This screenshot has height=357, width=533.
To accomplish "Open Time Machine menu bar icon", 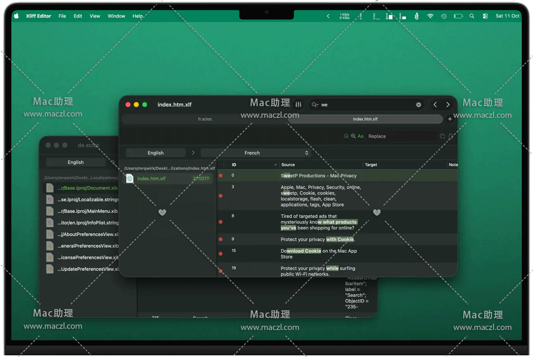I will (444, 16).
